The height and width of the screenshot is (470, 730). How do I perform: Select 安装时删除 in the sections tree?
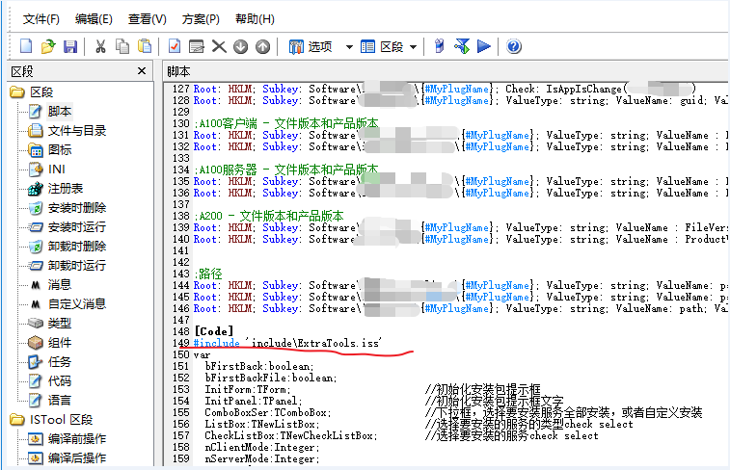pyautogui.click(x=77, y=208)
